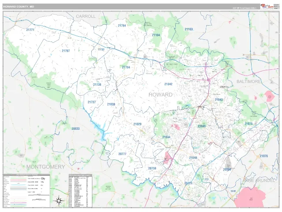Select ZIP code label 20794
282x212 pixels.
[227, 170]
